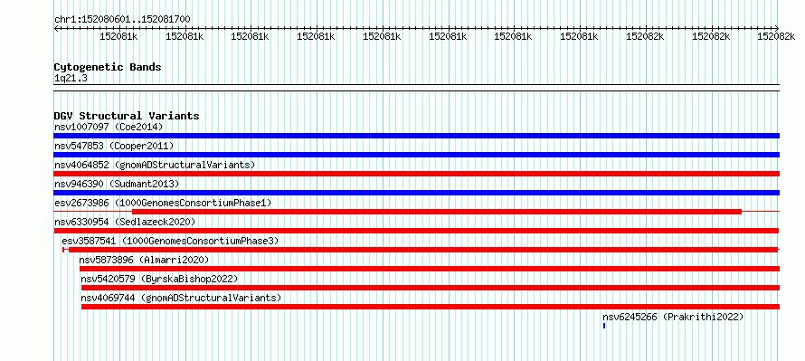The image size is (805, 361).
Task: Click nsv4069744 (gnomADStructuralVariants) label
Action: (181, 298)
